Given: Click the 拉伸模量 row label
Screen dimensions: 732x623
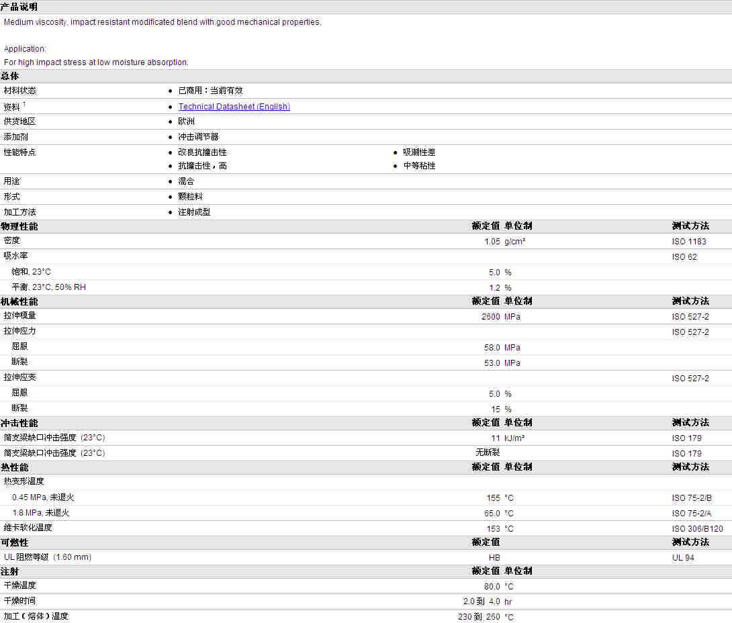Looking at the screenshot, I should (x=19, y=316).
